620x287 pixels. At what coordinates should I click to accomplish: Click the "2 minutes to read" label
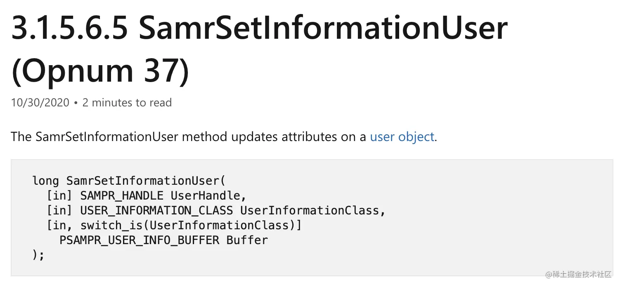click(x=127, y=103)
